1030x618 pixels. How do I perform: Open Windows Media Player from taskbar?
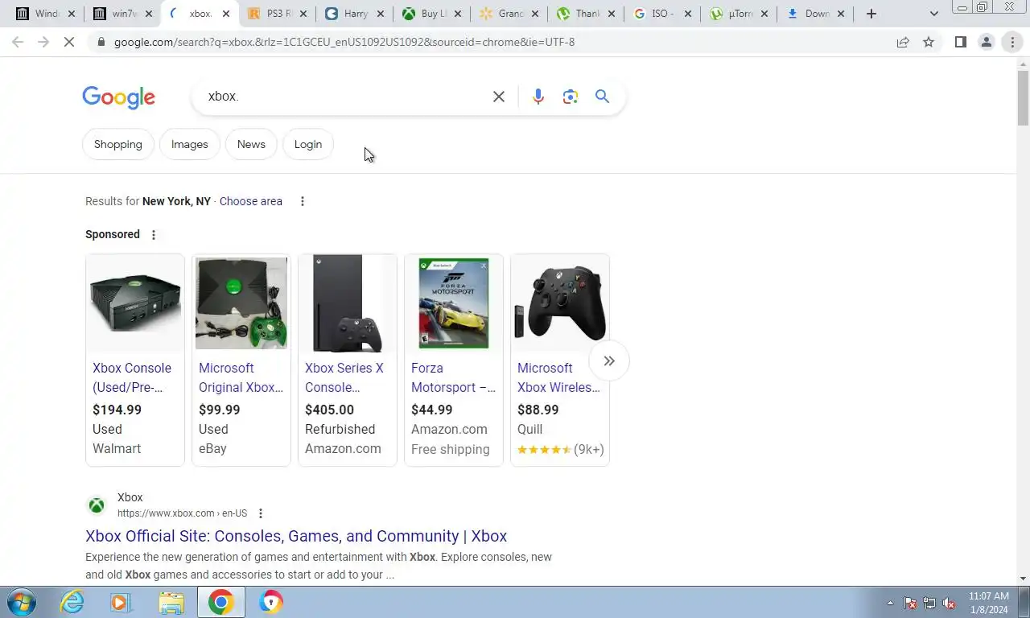click(x=121, y=602)
